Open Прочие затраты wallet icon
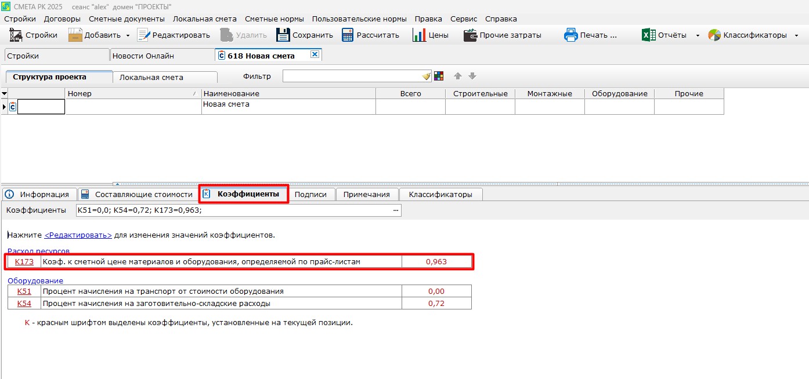 470,35
